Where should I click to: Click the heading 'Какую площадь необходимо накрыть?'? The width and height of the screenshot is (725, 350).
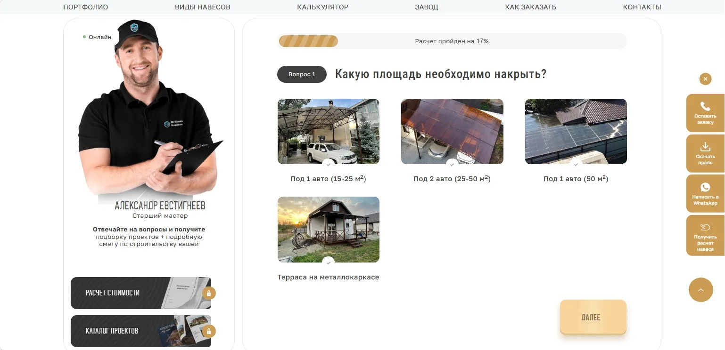coord(441,74)
